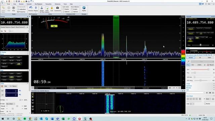
Task: Reset the RIT offset arrow
Action: tap(20, 91)
